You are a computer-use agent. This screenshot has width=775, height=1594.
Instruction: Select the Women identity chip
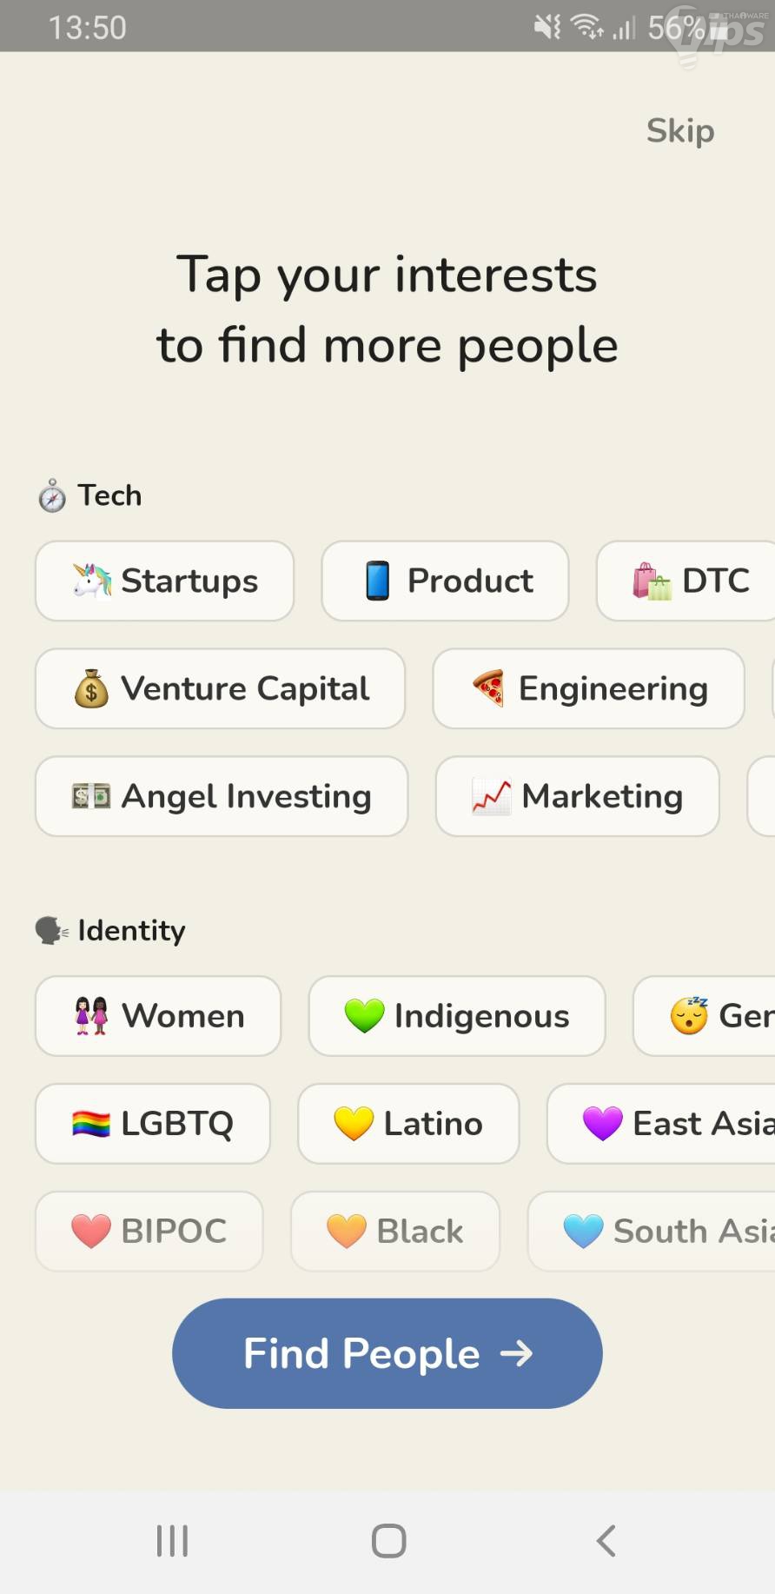tap(158, 1016)
